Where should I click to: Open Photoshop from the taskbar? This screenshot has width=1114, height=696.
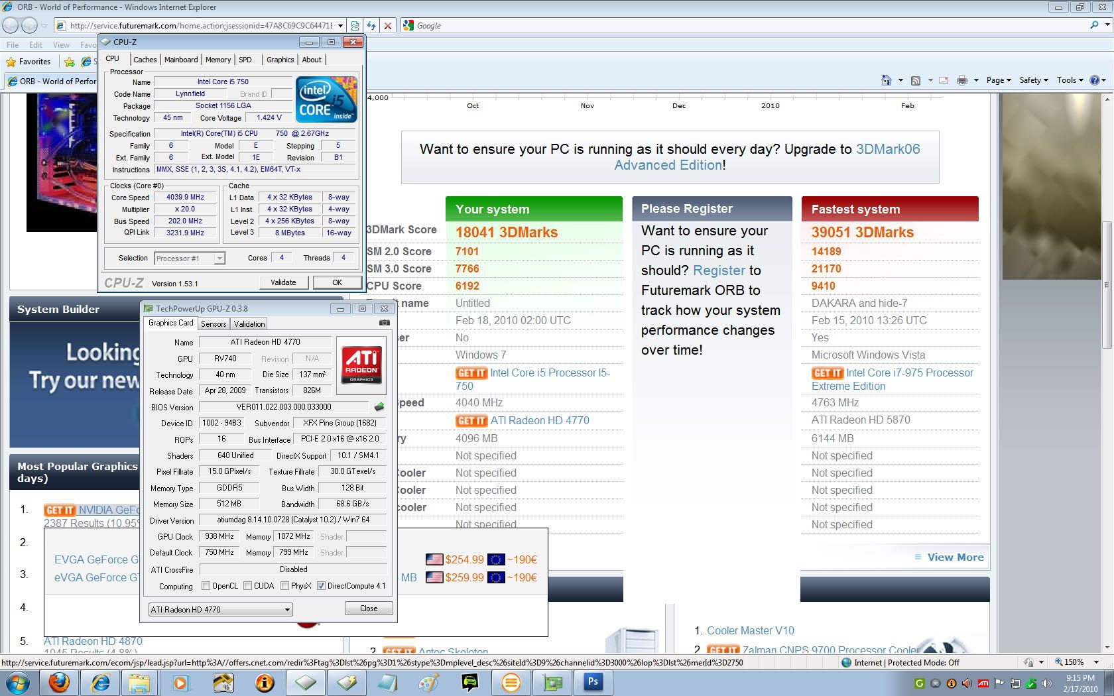click(x=593, y=682)
